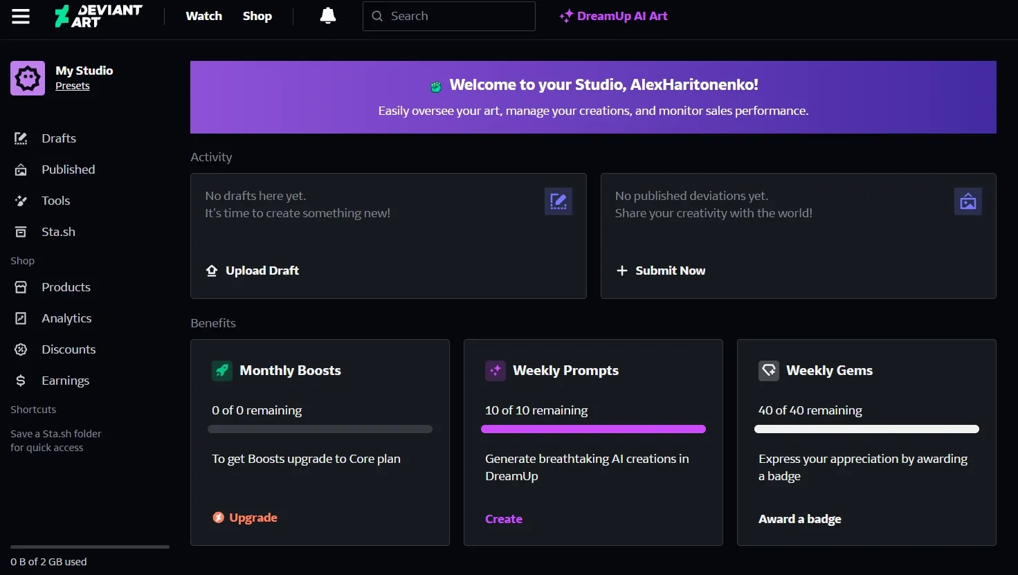Click the storage usage bar in the sidebar

tap(90, 547)
